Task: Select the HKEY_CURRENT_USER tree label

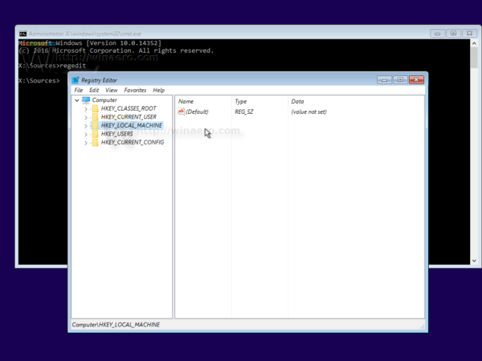Action: [x=129, y=117]
